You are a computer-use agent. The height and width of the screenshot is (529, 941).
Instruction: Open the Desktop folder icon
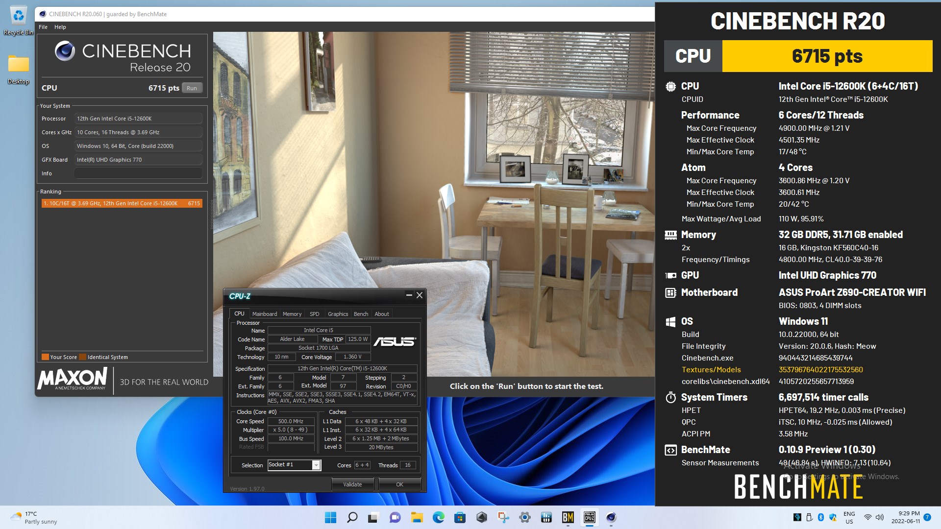[18, 69]
